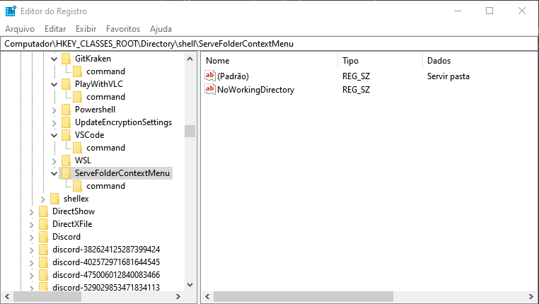Expand the DirectXFile key

coord(31,224)
